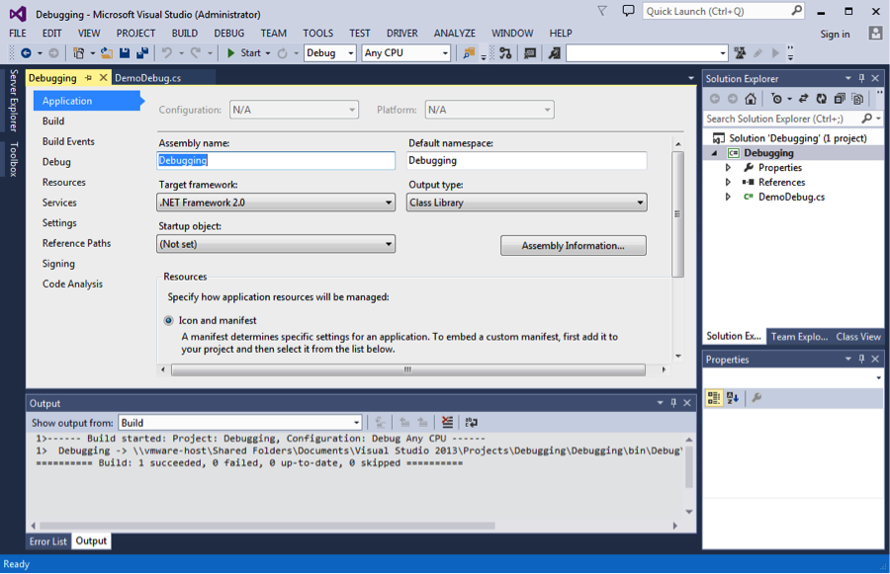The height and width of the screenshot is (574, 890).
Task: Click the New Project toolbar icon
Action: [x=78, y=52]
